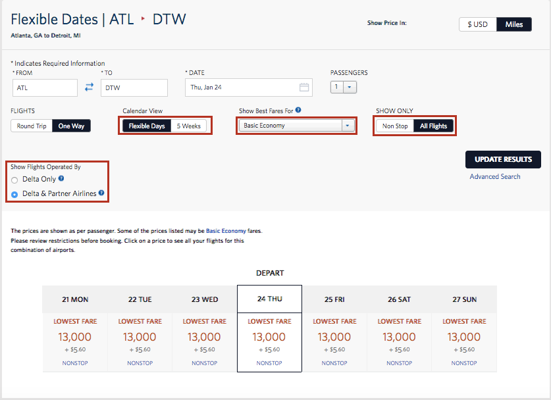The image size is (551, 400).
Task: Open the Basic Economy fare dropdown
Action: point(296,126)
